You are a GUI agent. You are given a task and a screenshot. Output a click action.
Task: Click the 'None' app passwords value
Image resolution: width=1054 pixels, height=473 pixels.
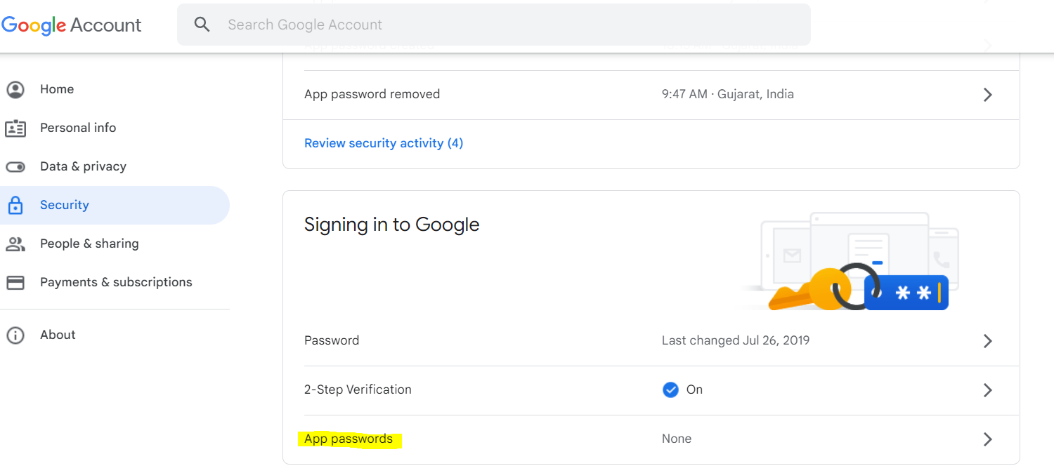[x=677, y=439]
